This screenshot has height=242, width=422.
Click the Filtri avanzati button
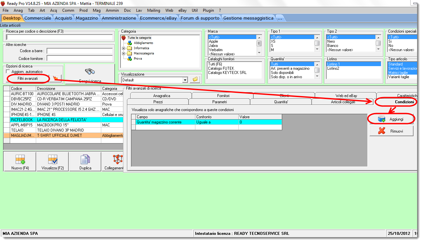(x=28, y=78)
